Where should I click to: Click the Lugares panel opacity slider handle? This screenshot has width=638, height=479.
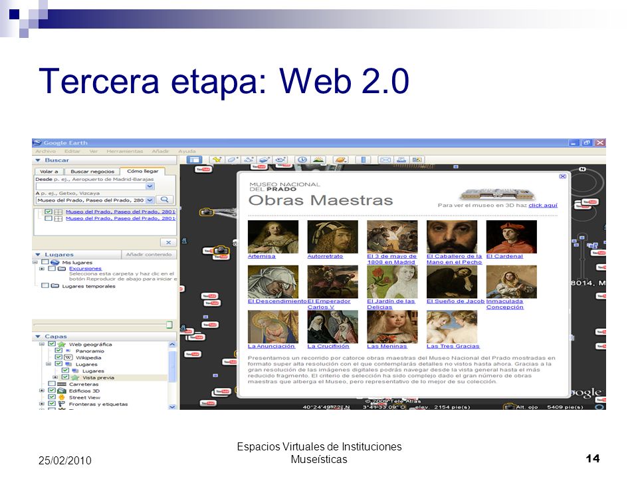[169, 325]
